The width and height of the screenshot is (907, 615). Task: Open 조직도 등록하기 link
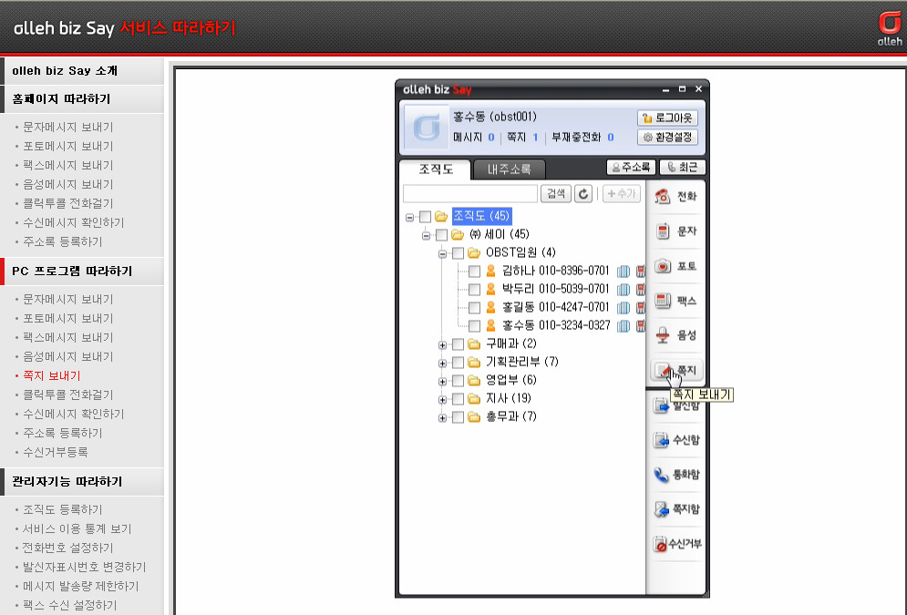click(63, 510)
